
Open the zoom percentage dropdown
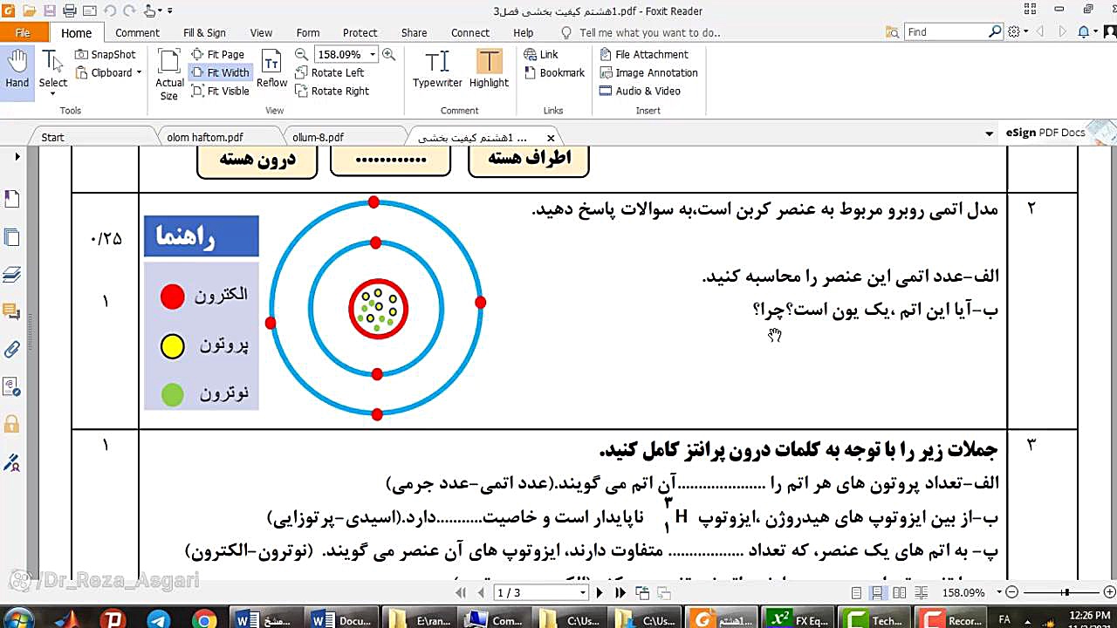[x=373, y=54]
